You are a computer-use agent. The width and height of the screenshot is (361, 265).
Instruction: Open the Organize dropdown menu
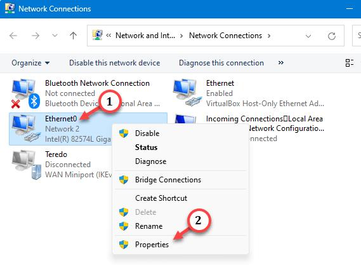coord(30,63)
